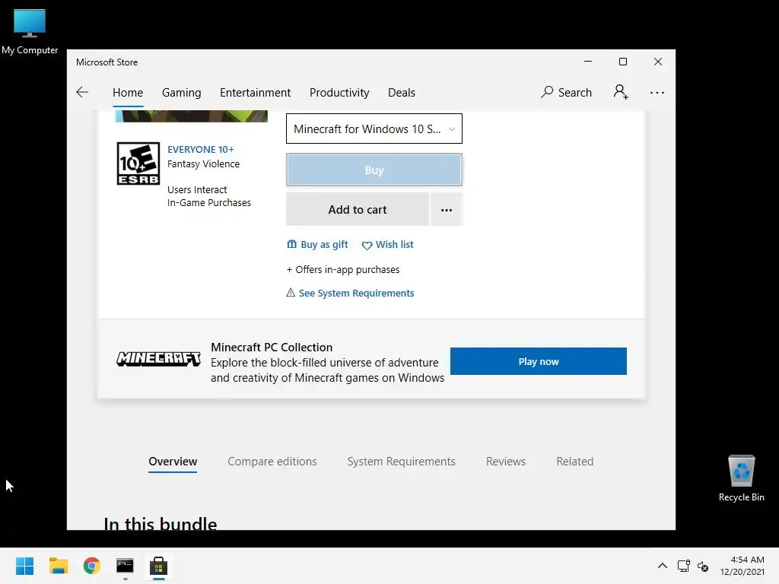Minimize the Microsoft Store window
Viewport: 779px width, 584px height.
(588, 62)
